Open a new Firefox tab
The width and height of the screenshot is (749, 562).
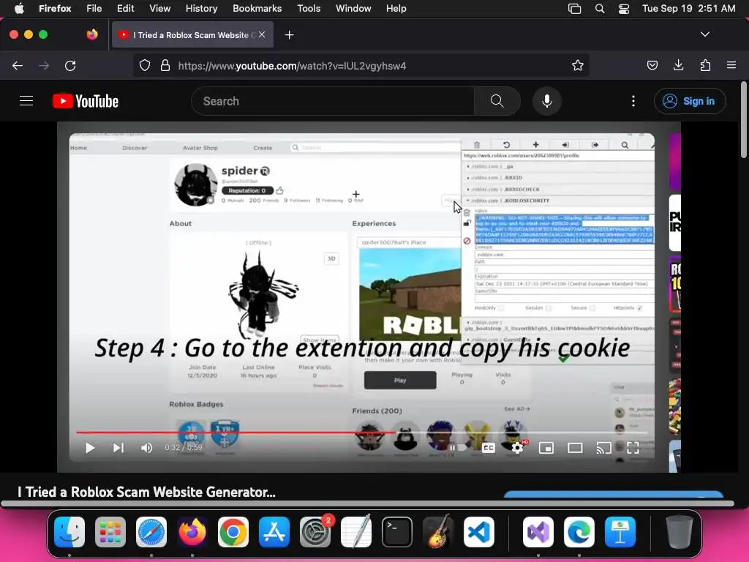(289, 35)
